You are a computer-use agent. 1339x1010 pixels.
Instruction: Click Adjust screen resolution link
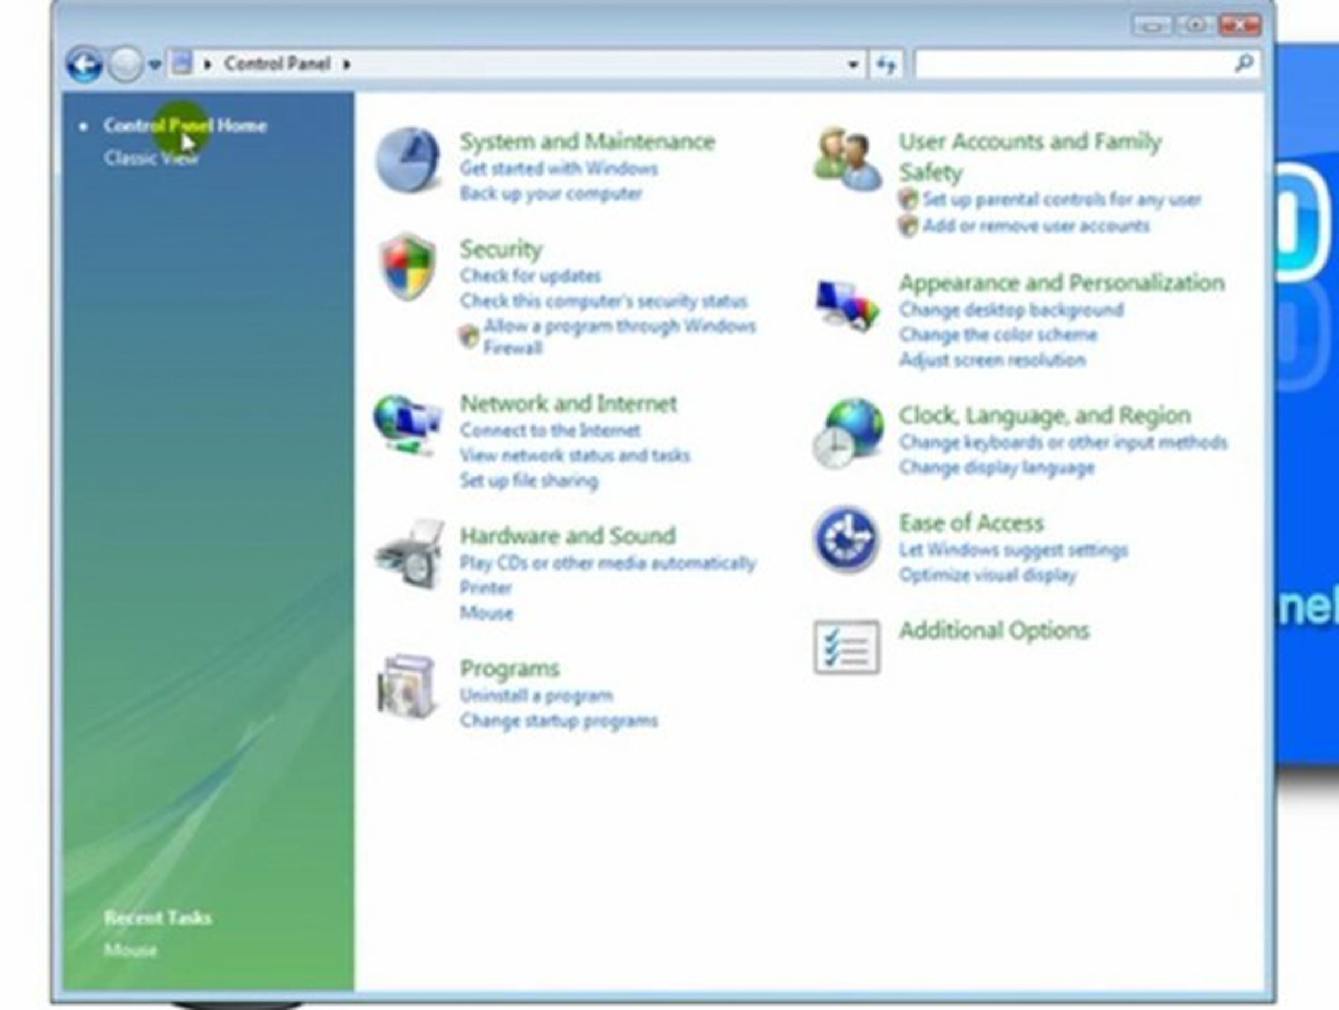(x=992, y=360)
